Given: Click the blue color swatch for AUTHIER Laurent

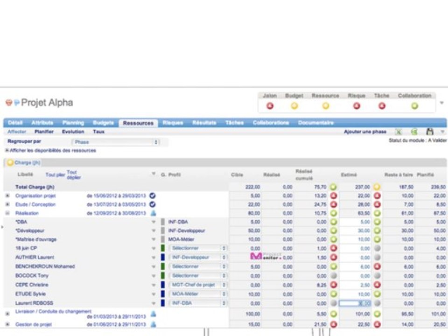Looking at the screenshot, I should click(x=163, y=258).
